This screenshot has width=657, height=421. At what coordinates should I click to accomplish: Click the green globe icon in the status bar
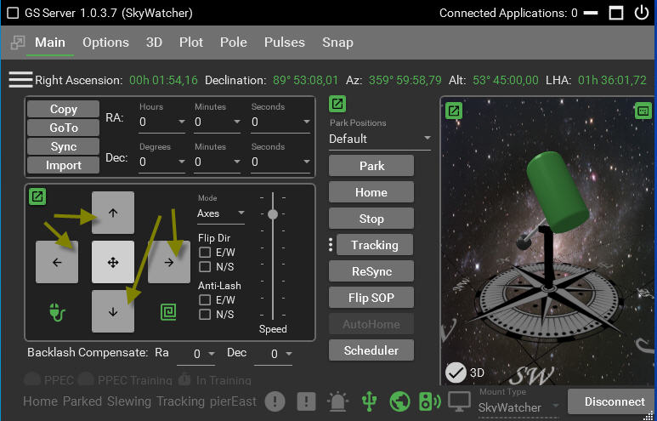[399, 401]
